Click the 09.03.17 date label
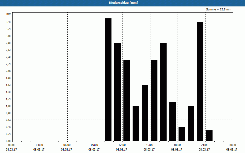The width and height of the screenshot is (245, 153). click(232, 150)
